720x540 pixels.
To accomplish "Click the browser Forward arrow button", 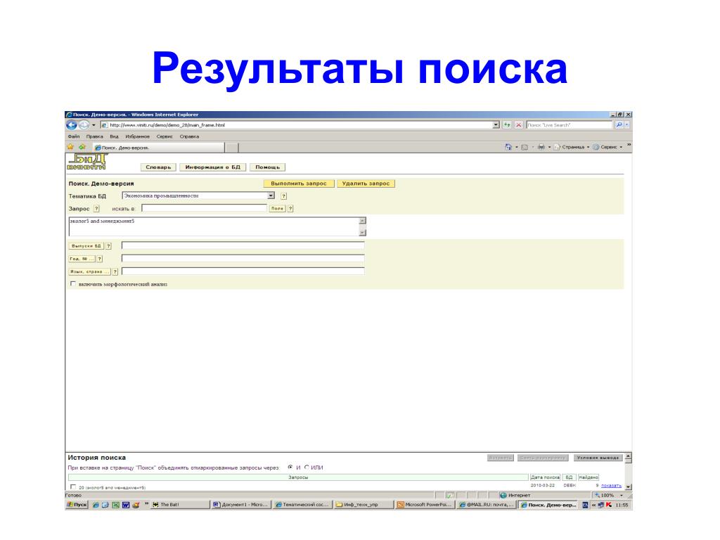I will 84,125.
